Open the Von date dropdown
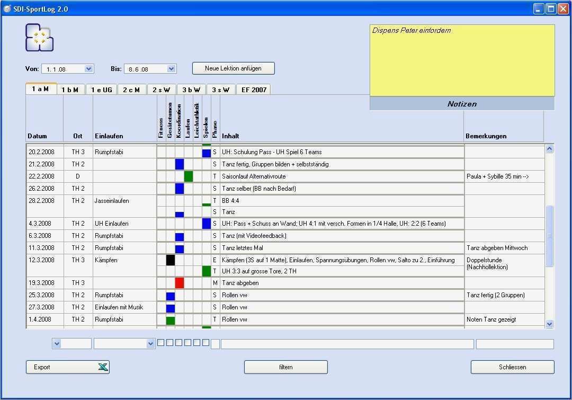The height and width of the screenshot is (400, 572). (x=88, y=69)
